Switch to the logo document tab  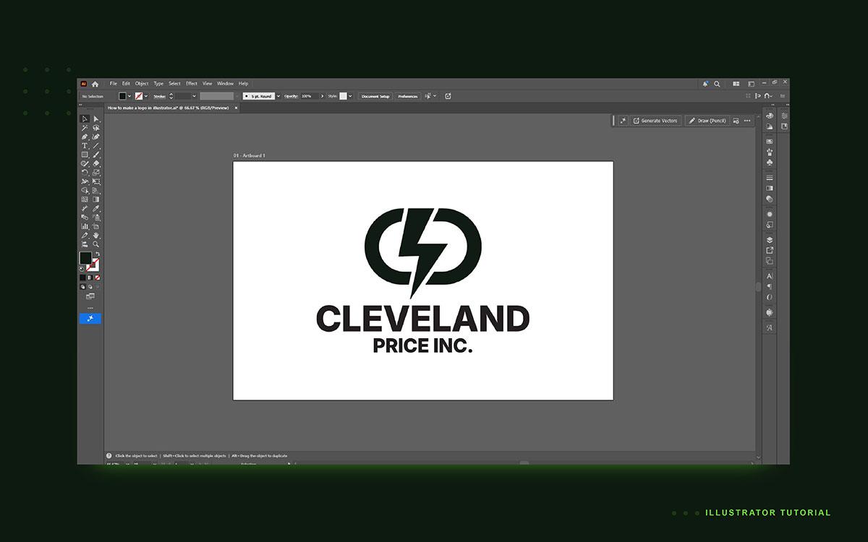(x=174, y=108)
